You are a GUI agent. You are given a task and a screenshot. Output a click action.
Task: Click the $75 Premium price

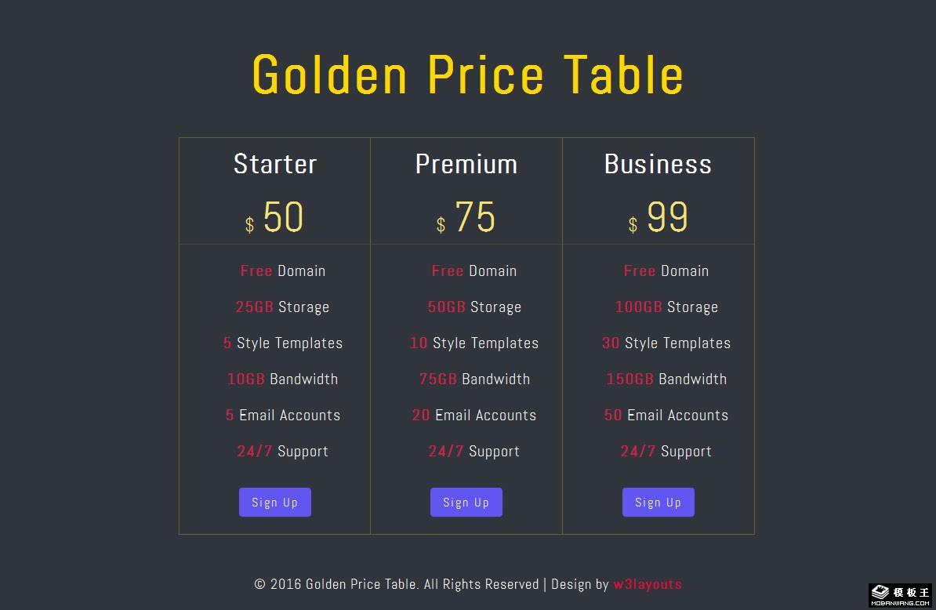[466, 218]
